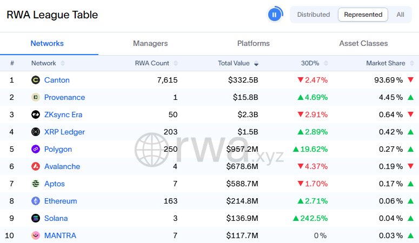Screen dimensions: 419x243
Task: Open the Ethereum network link
Action: (x=61, y=201)
